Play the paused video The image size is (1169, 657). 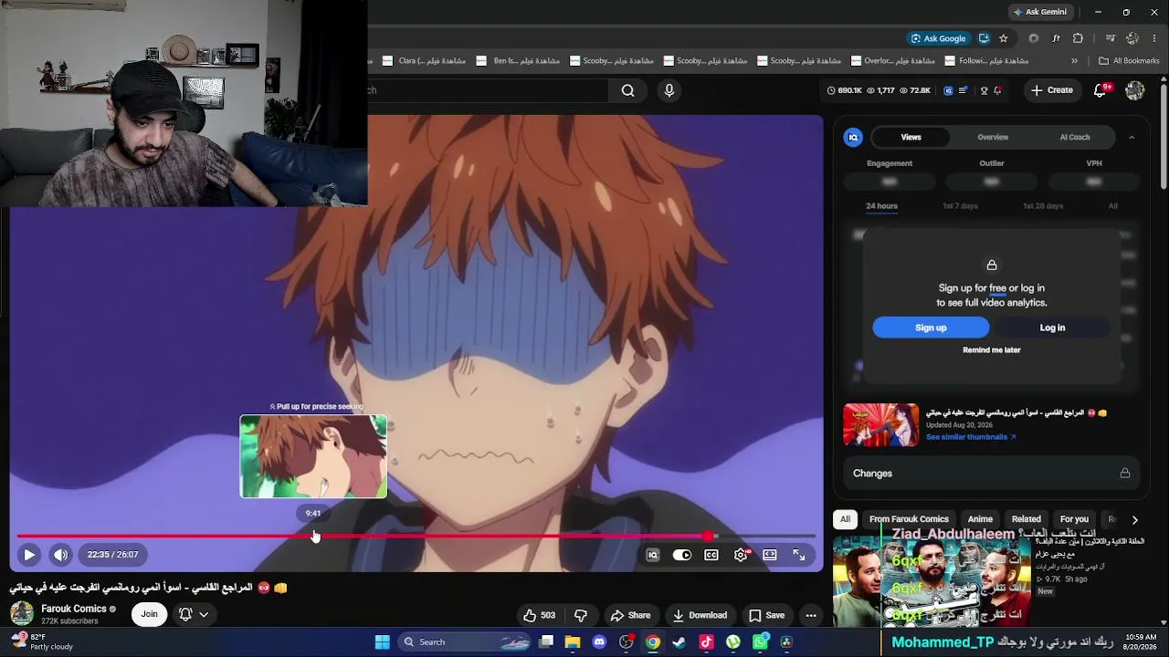click(29, 555)
